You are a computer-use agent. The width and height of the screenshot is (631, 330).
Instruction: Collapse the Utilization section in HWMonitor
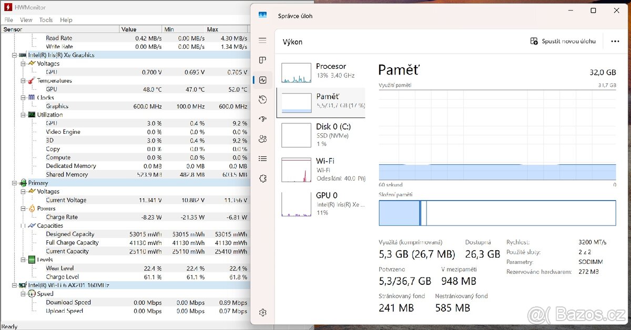tap(23, 114)
